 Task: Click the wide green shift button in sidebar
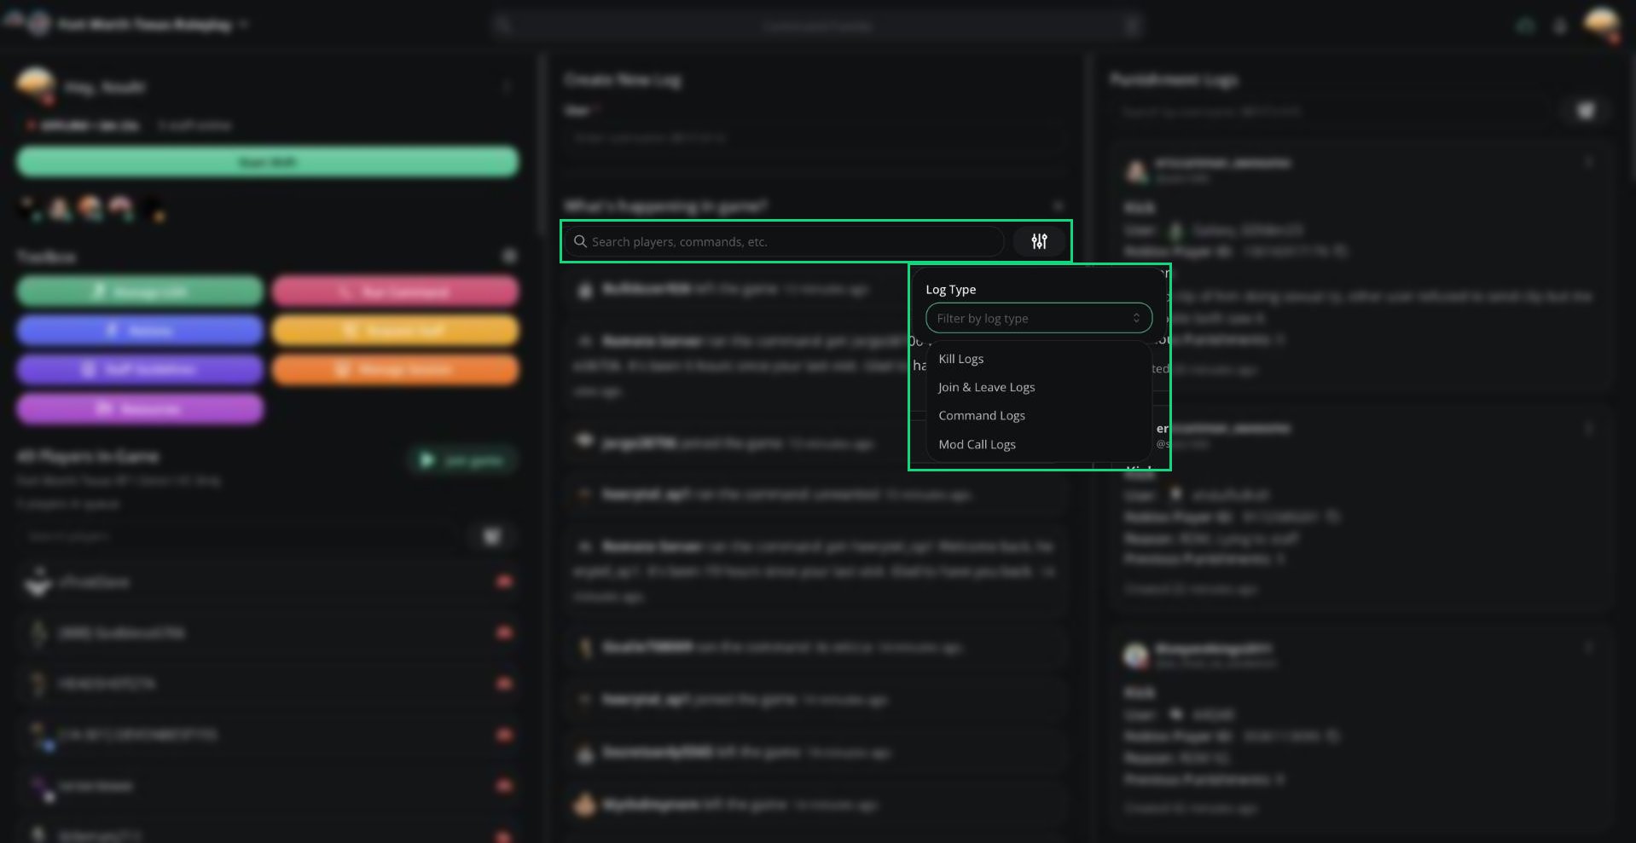(267, 162)
